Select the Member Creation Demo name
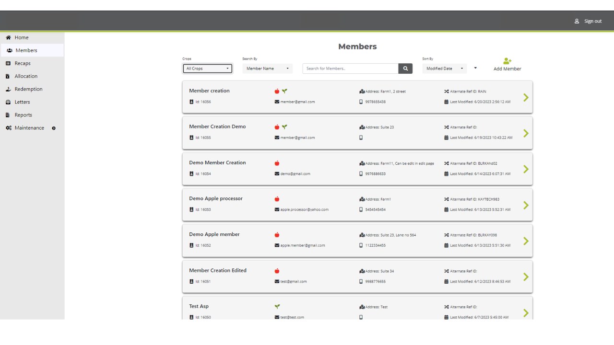This screenshot has height=345, width=614. (x=217, y=126)
